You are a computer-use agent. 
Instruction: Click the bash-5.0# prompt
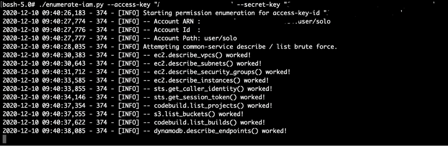[15, 4]
